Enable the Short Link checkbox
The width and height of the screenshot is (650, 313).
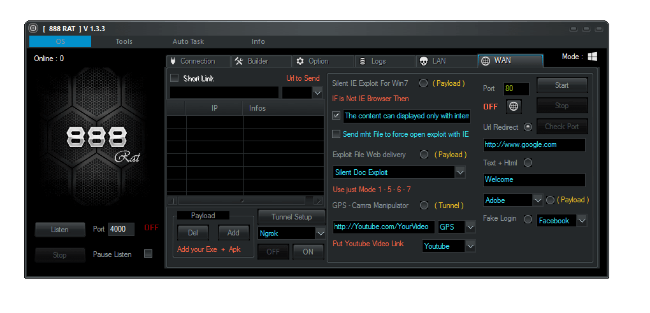[174, 78]
